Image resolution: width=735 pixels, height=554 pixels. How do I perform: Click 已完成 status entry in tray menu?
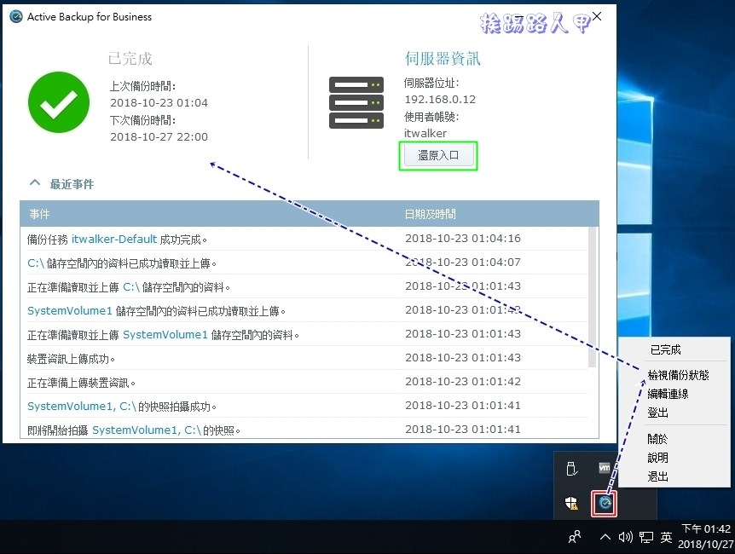pyautogui.click(x=666, y=349)
